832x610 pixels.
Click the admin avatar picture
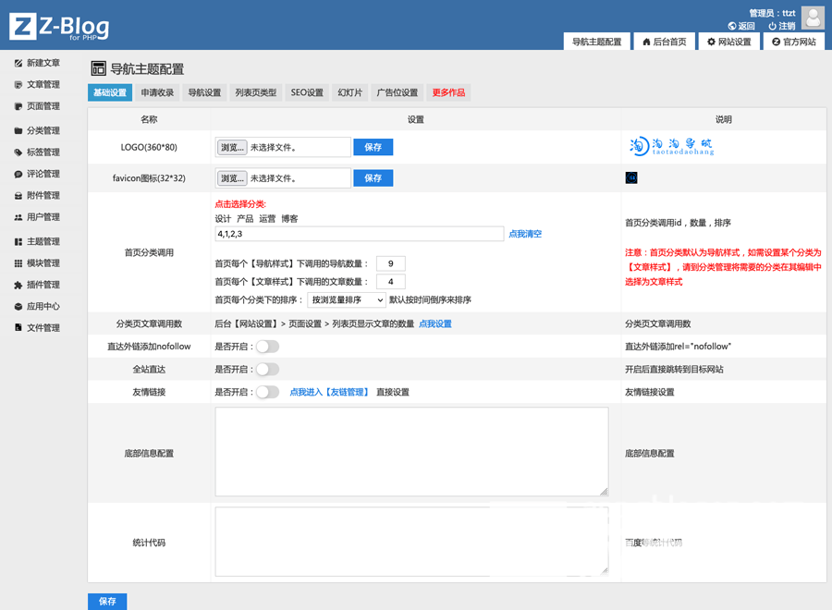coord(813,17)
